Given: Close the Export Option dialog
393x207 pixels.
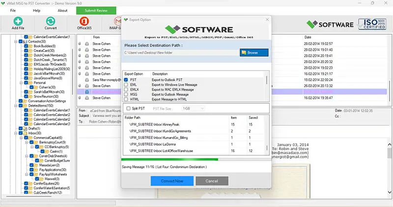Looking at the screenshot, I should [x=267, y=20].
